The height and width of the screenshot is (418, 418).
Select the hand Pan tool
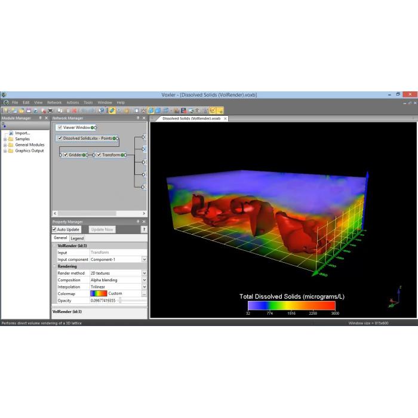[x=127, y=110]
